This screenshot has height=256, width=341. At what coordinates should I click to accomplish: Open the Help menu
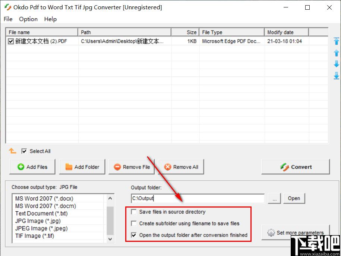click(x=50, y=19)
